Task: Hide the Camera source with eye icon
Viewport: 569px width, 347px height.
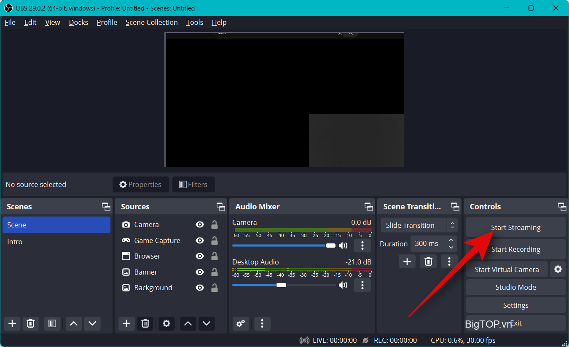Action: pyautogui.click(x=200, y=225)
